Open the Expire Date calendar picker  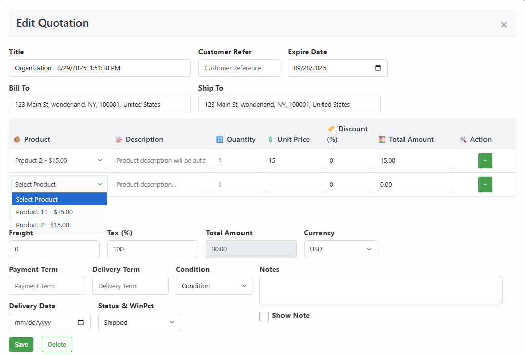coord(377,68)
